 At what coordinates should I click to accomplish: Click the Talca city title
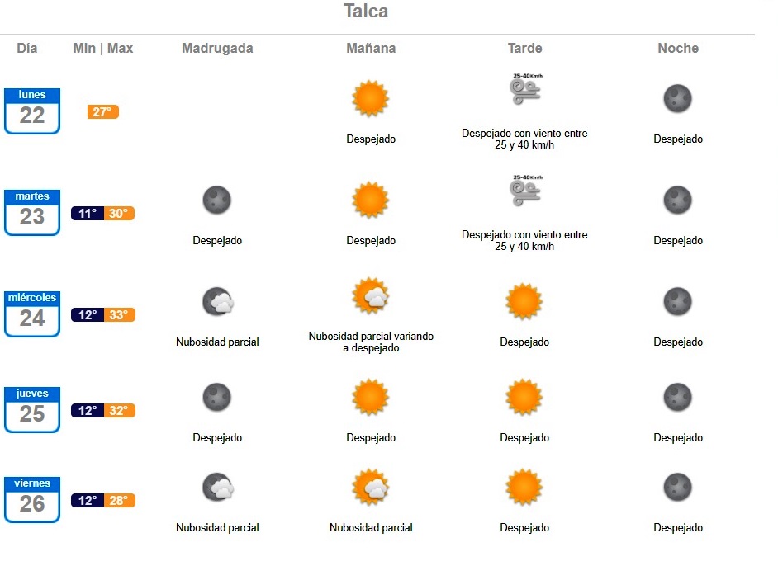(x=366, y=12)
